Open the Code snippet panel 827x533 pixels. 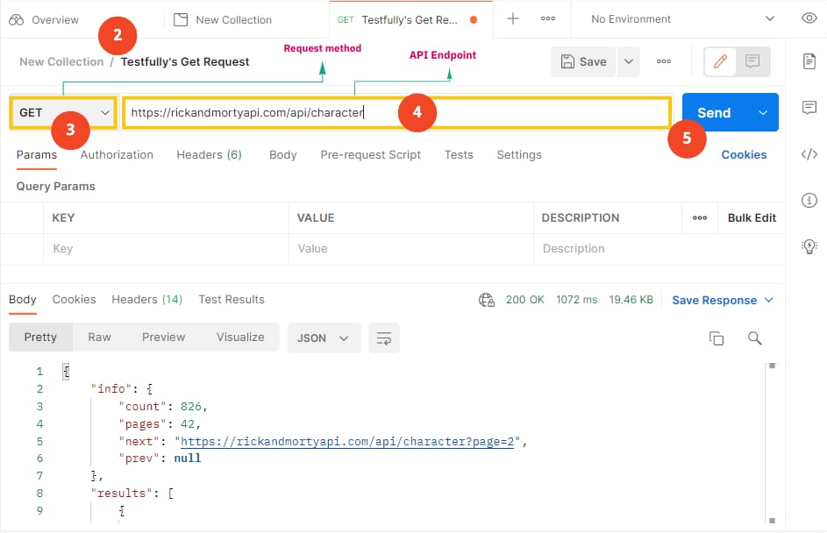809,154
